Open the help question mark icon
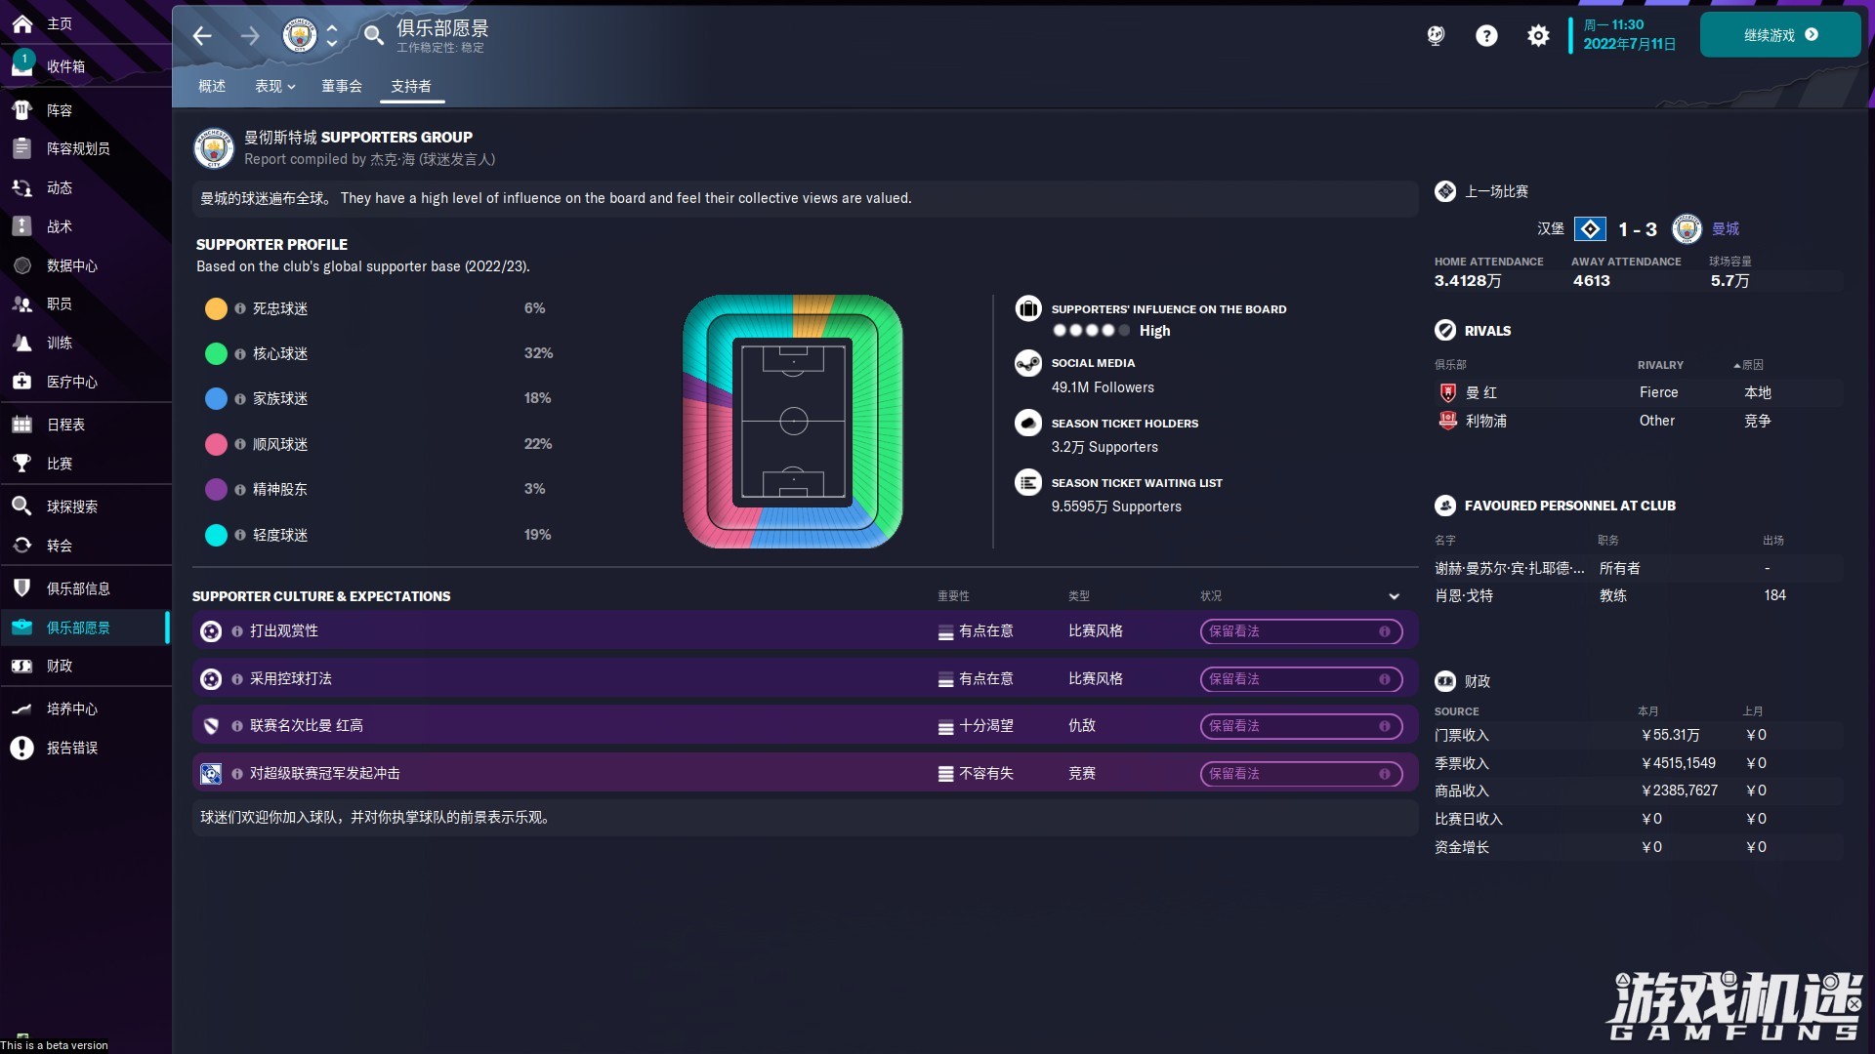Image resolution: width=1875 pixels, height=1054 pixels. 1485,36
